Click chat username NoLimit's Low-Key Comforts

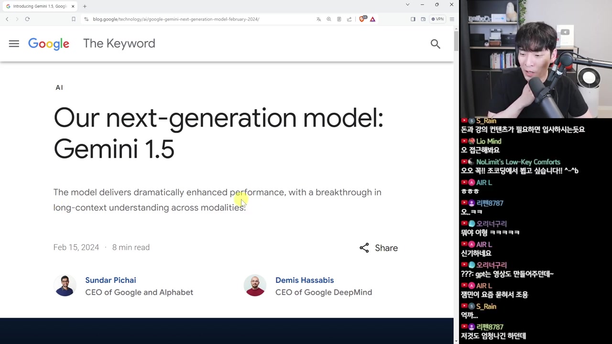518,162
